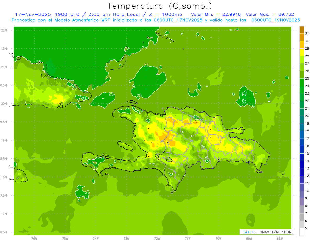314x242 pixels.
Task: Click the legend swatch between 29 and 30
Action: point(302,45)
